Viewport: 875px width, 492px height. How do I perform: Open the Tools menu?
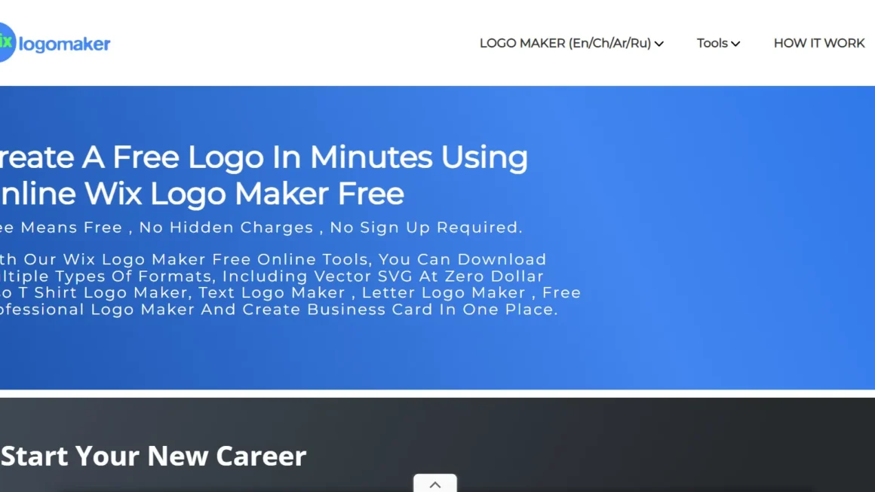click(712, 44)
